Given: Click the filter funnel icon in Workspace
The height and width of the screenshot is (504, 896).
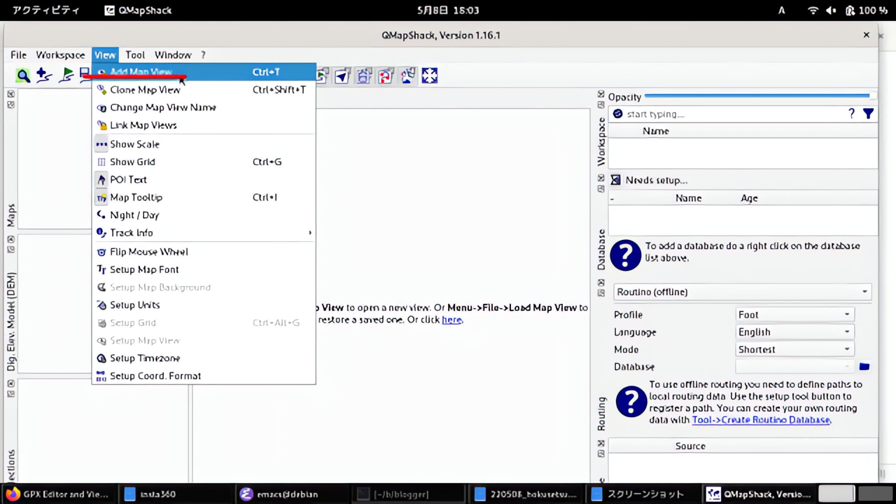Looking at the screenshot, I should [868, 114].
